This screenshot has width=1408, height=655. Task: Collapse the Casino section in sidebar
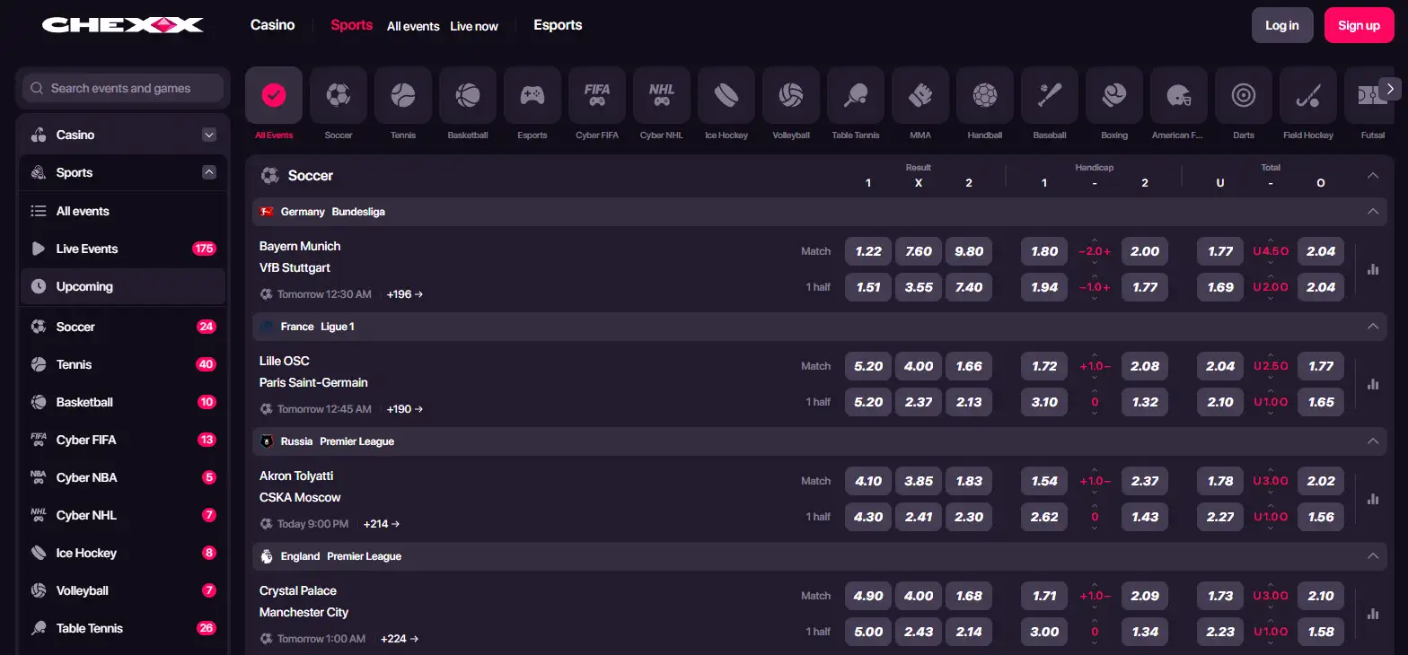tap(209, 135)
